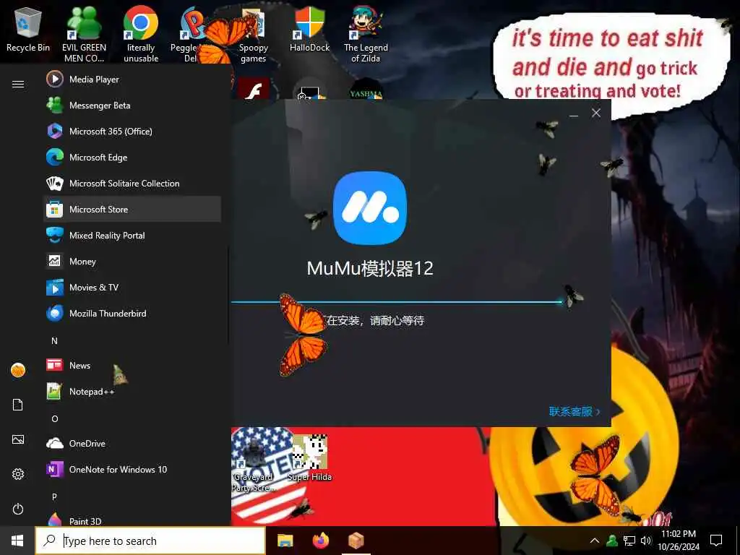Open Pictures from Start sidebar
The image size is (740, 555).
(x=18, y=439)
